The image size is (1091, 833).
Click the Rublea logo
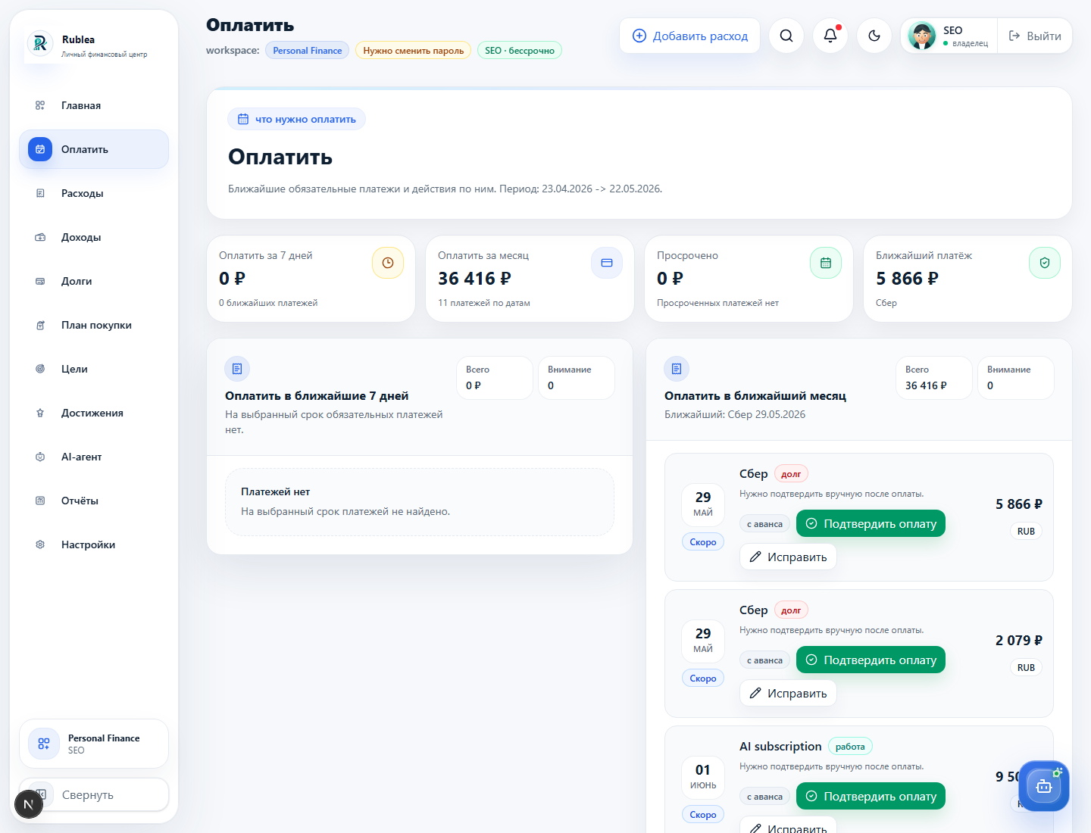[x=40, y=45]
